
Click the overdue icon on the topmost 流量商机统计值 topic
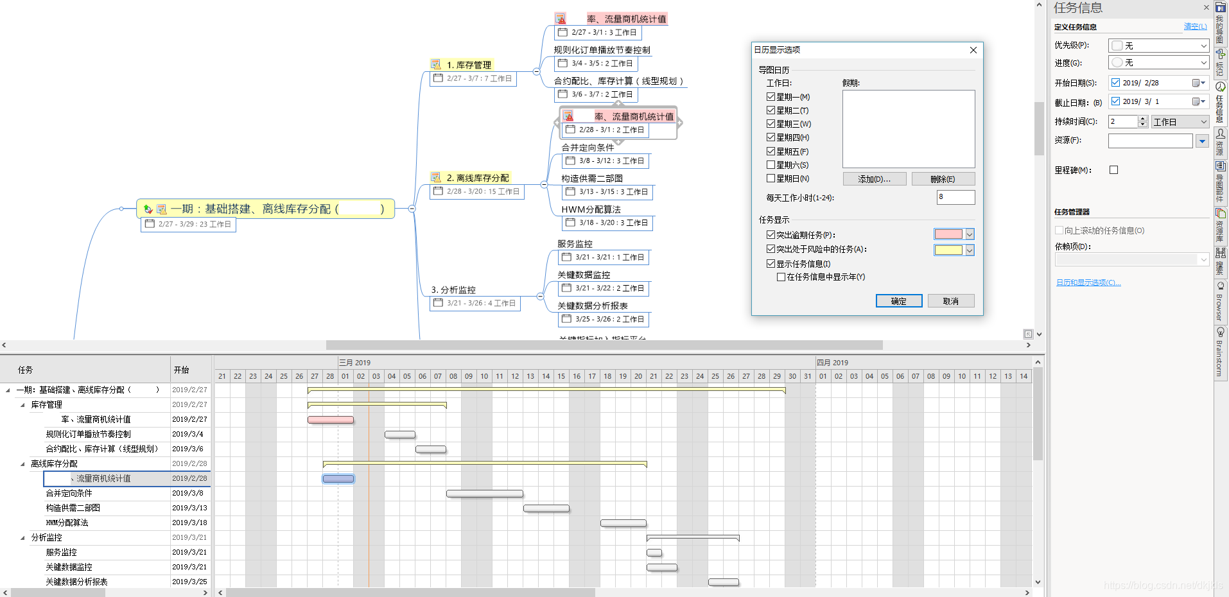pos(561,19)
